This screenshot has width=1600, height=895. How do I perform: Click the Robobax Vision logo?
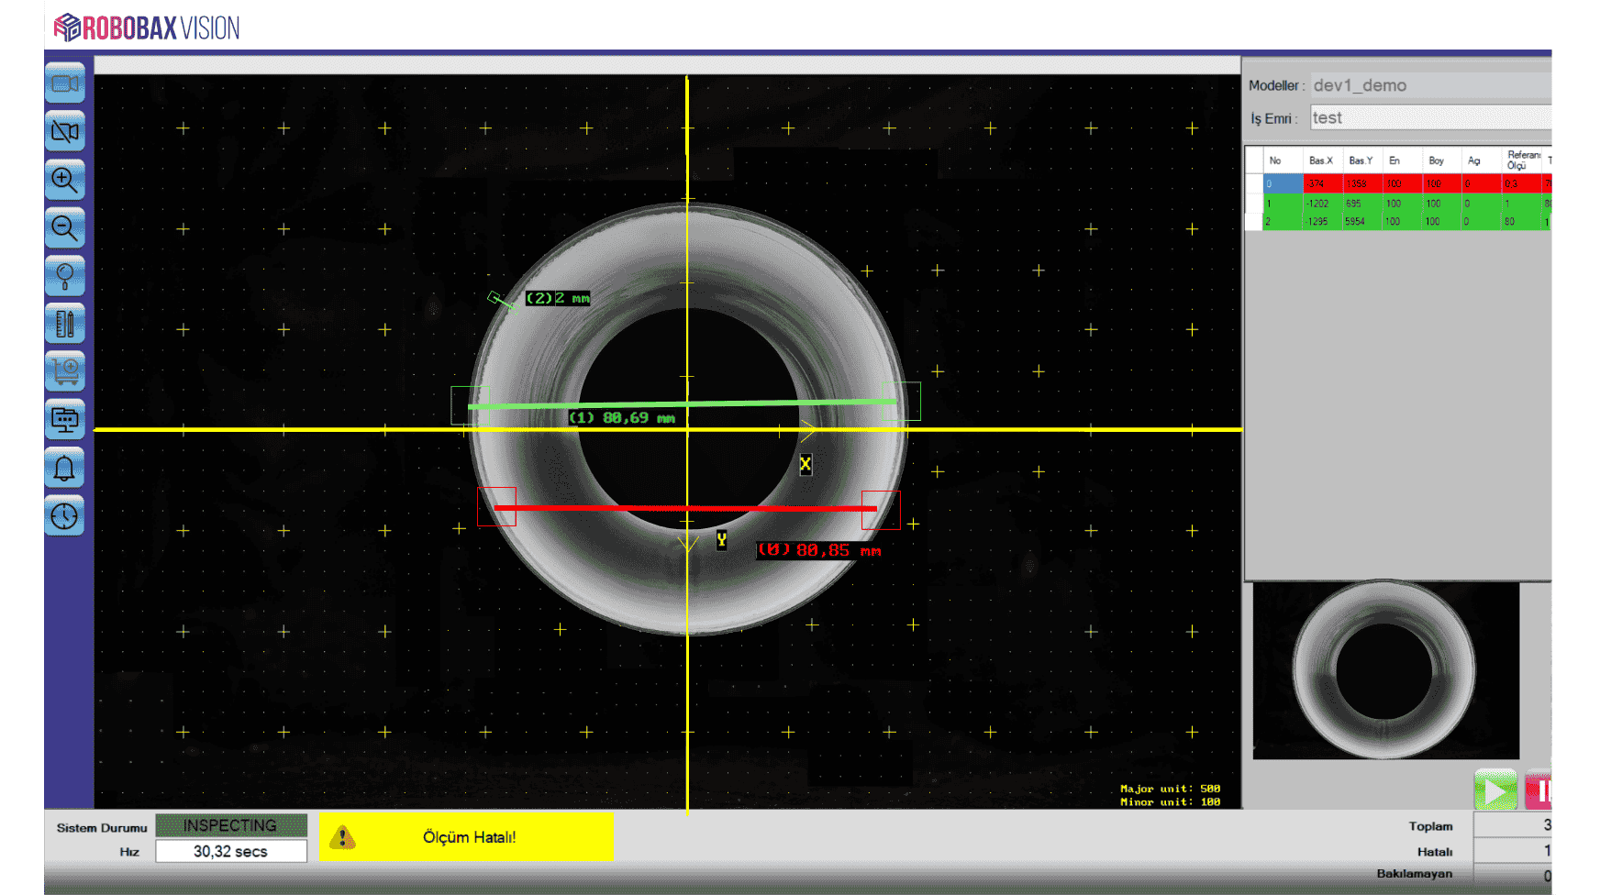pos(147,28)
